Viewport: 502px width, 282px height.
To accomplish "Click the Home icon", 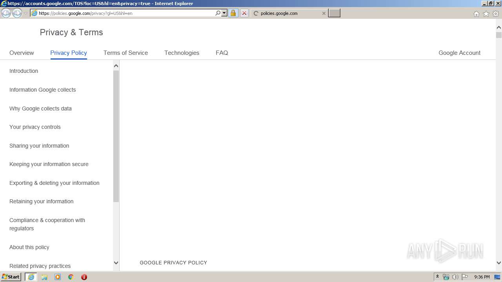I will [x=476, y=14].
